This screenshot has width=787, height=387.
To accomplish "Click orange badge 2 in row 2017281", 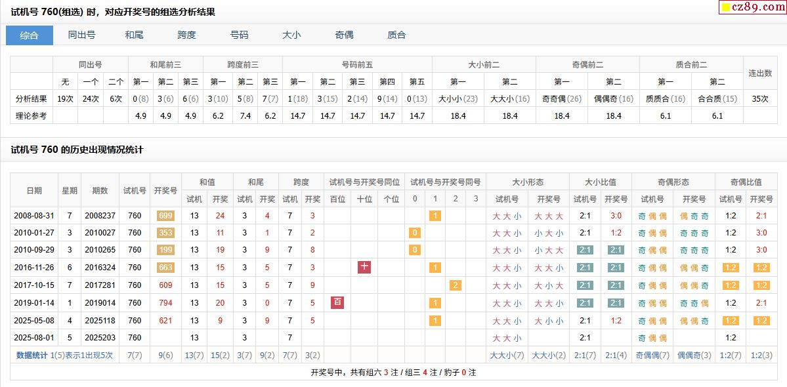I will [456, 285].
